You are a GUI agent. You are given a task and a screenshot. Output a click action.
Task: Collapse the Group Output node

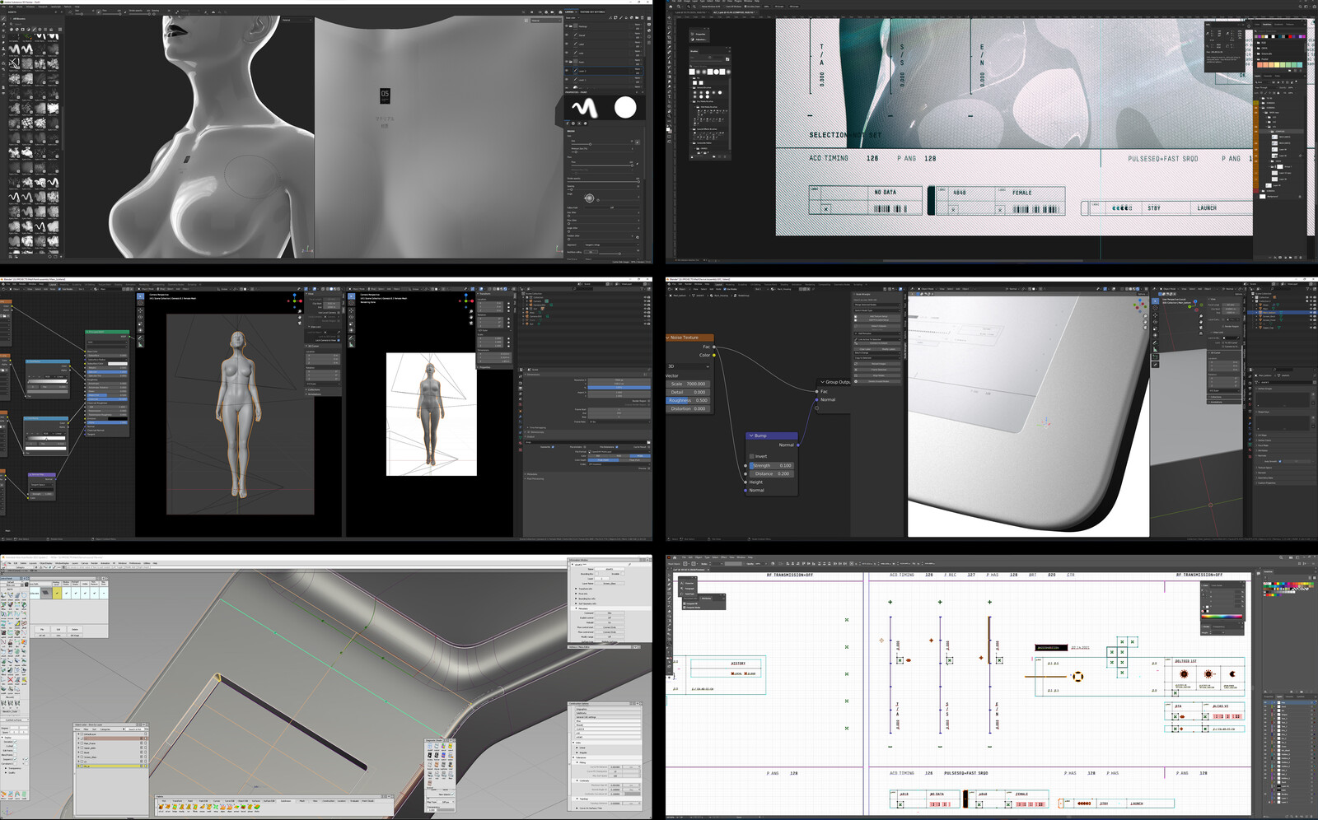(x=821, y=382)
